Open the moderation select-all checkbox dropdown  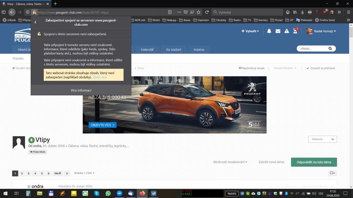point(332,173)
